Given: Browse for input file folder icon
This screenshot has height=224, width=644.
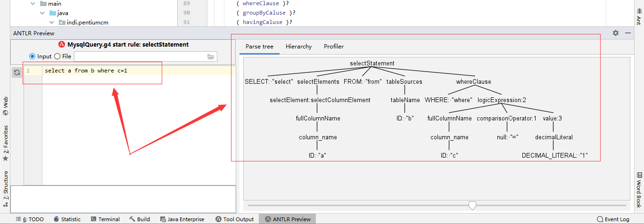Looking at the screenshot, I should coord(211,56).
